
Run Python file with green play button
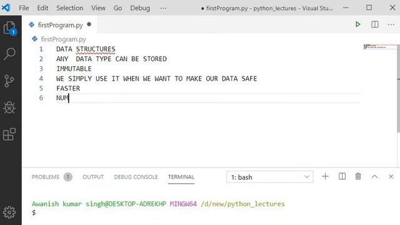pos(358,24)
